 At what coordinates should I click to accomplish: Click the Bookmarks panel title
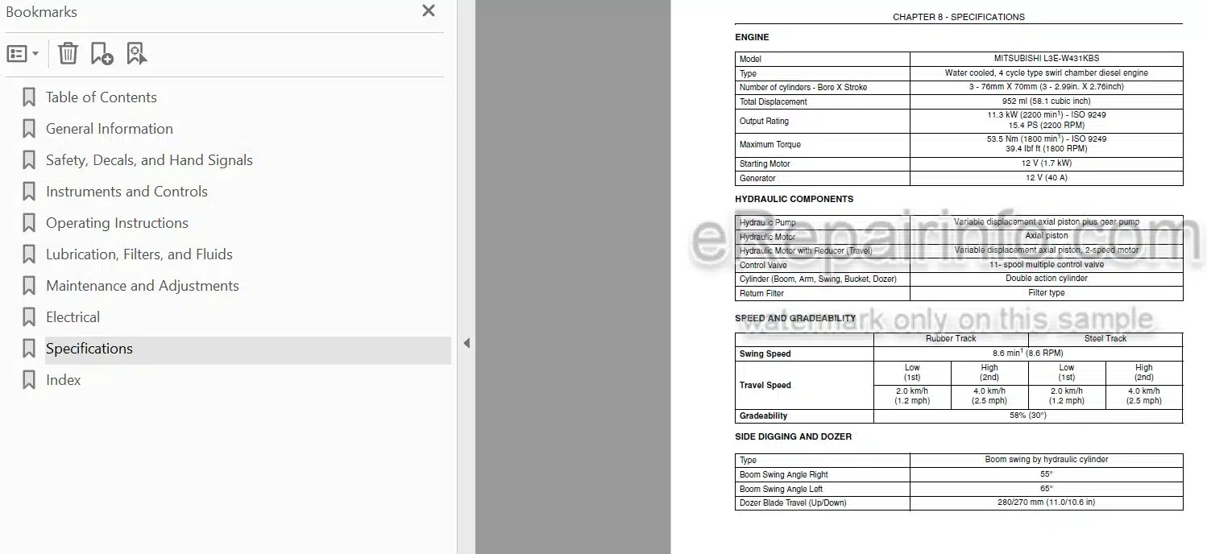point(41,12)
